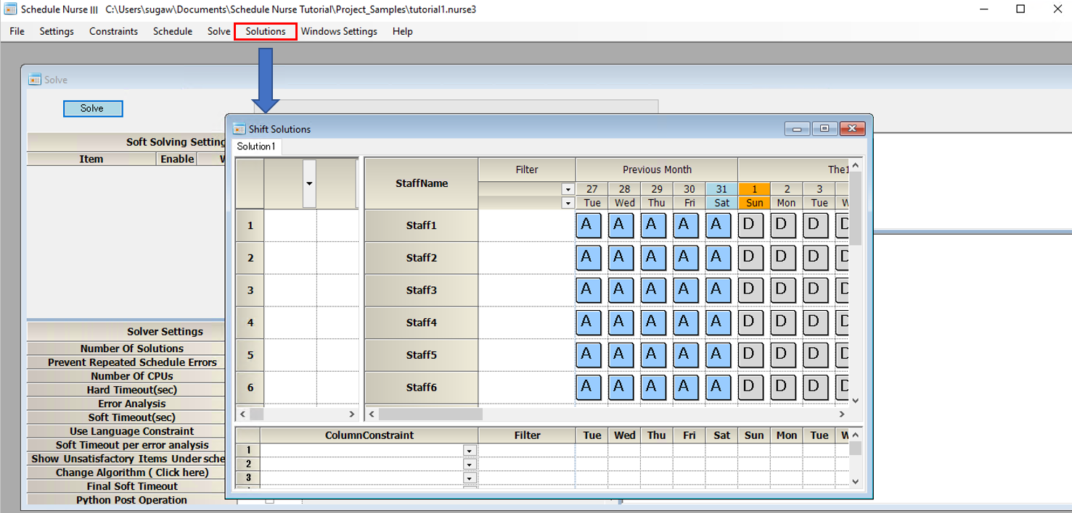Click the Schedule Nurse III title bar icon
The image size is (1072, 513).
click(9, 9)
